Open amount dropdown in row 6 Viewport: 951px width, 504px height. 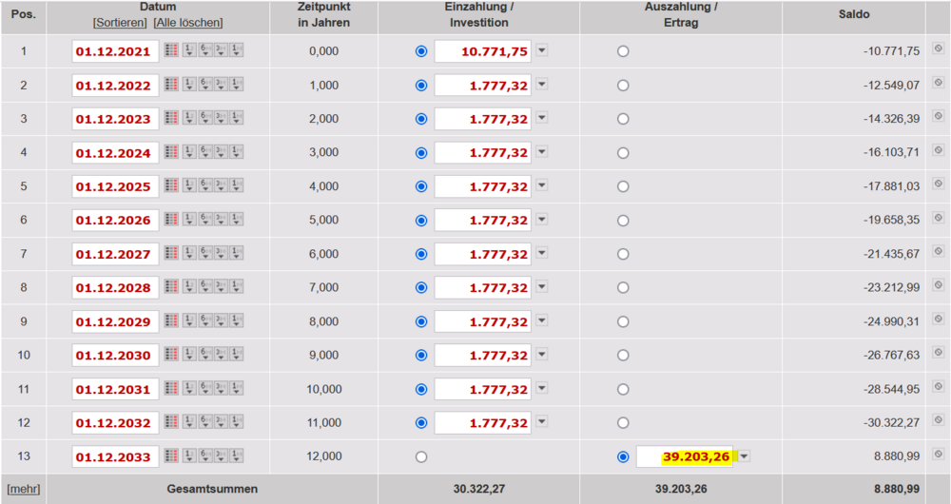542,219
